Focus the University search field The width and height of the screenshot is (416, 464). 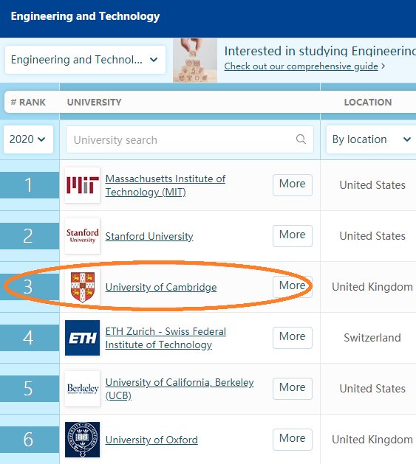tap(190, 139)
